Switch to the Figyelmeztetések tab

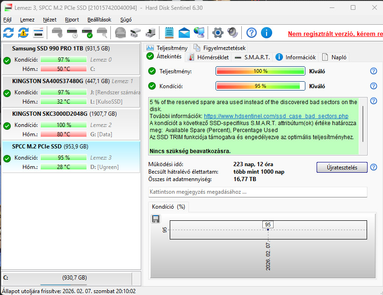point(220,48)
